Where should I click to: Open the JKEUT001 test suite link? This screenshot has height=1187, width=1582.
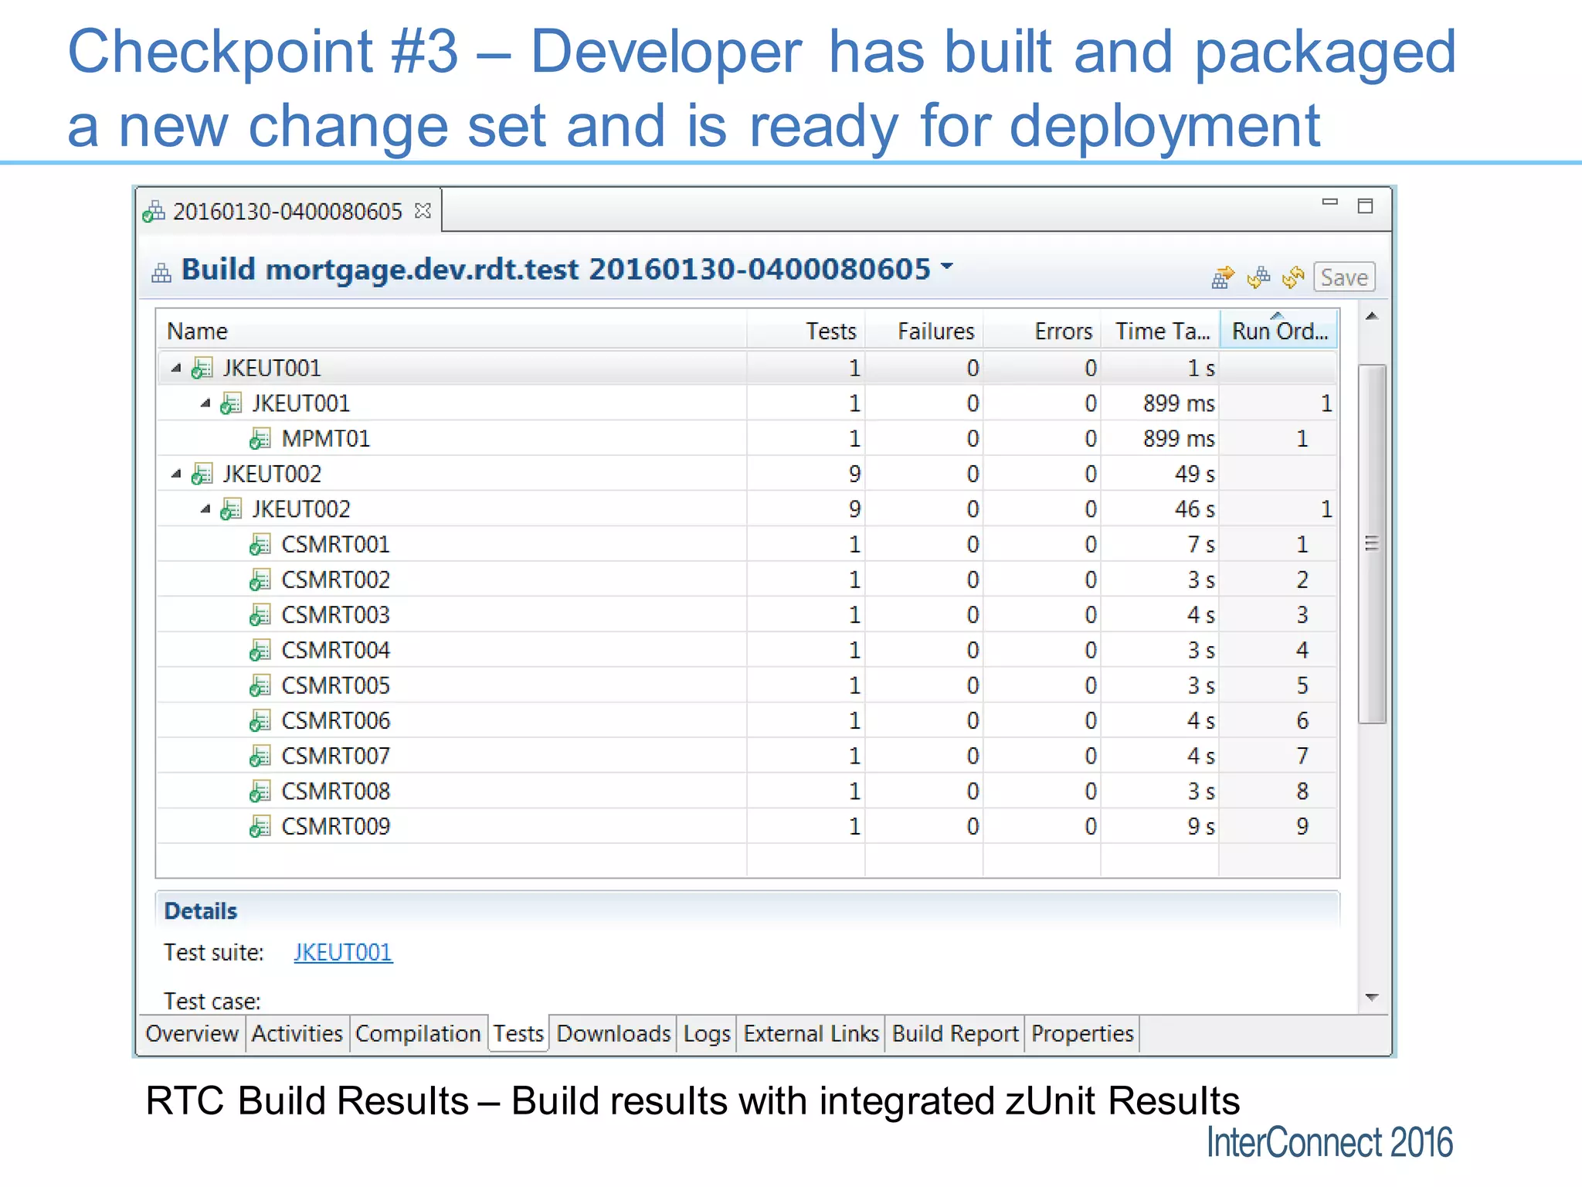(x=343, y=952)
